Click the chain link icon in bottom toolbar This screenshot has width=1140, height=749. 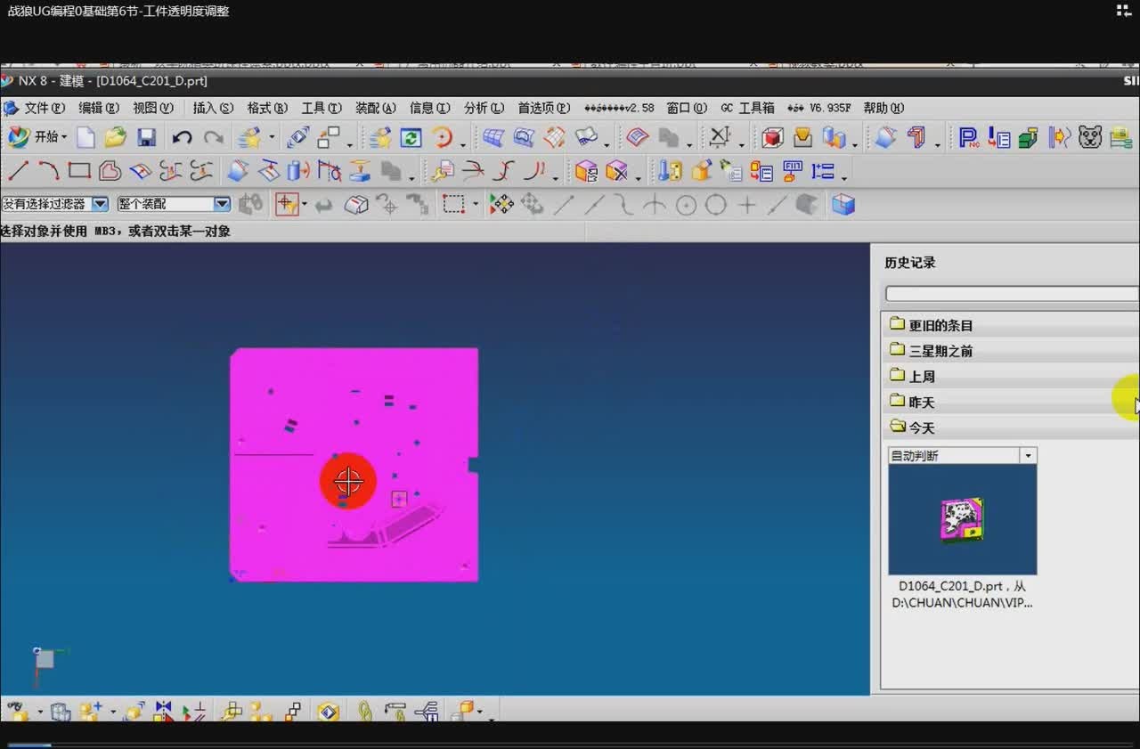coord(364,711)
